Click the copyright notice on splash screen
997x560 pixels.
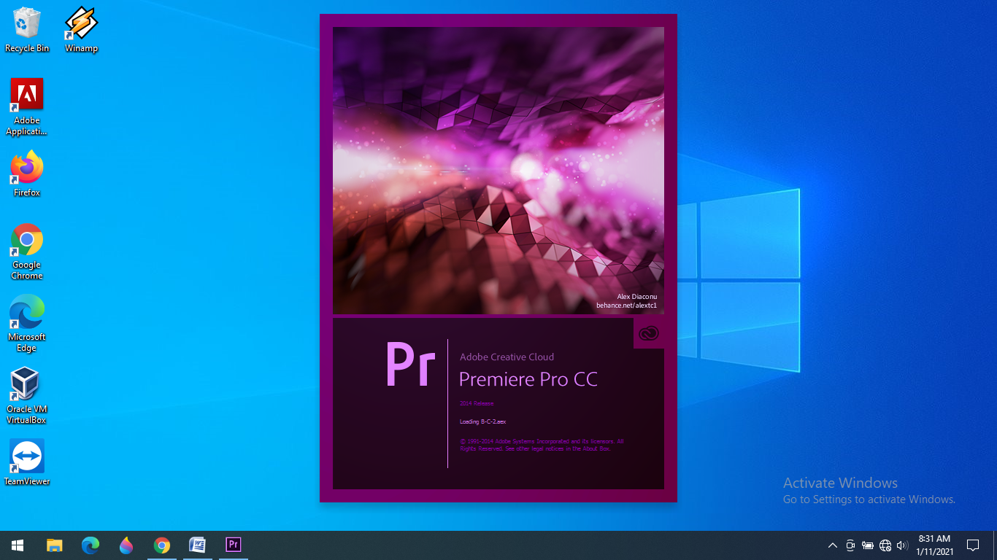[x=542, y=445]
